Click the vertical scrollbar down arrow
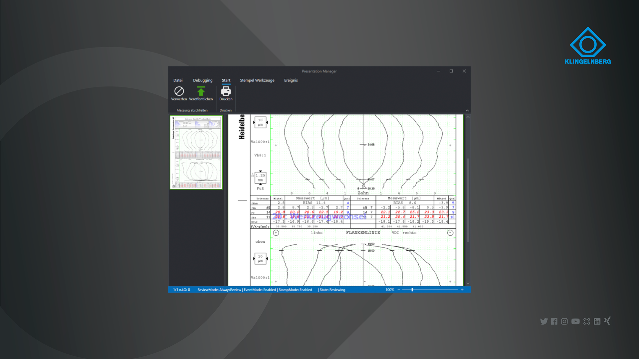Screen dimensions: 639x359 tap(468, 283)
